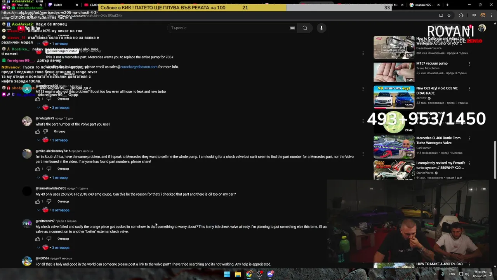Open the browser extensions puzzle icon

point(461,16)
